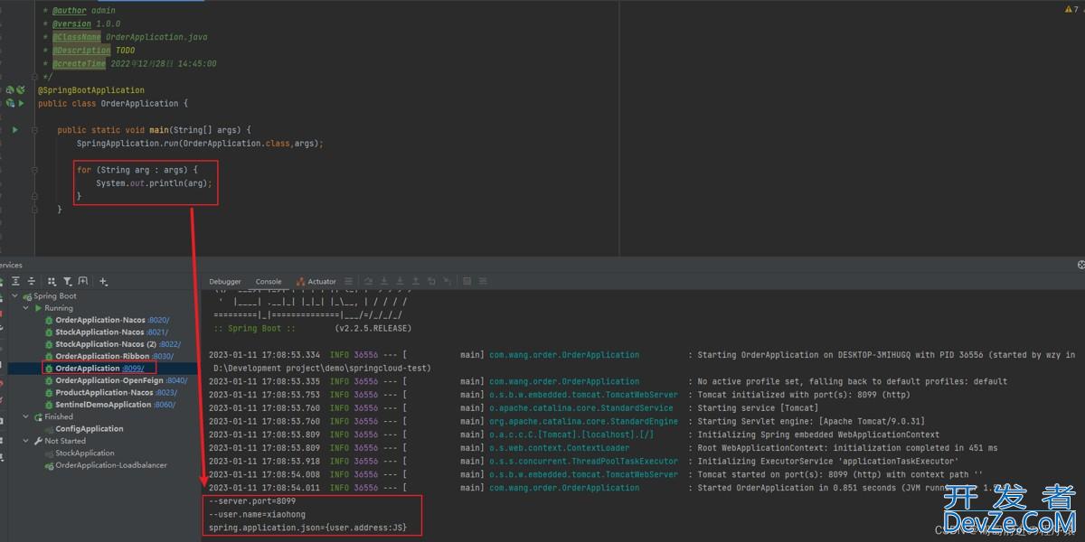Image resolution: width=1085 pixels, height=542 pixels.
Task: Click the Collapse All icon in Services toolbar
Action: 32,282
